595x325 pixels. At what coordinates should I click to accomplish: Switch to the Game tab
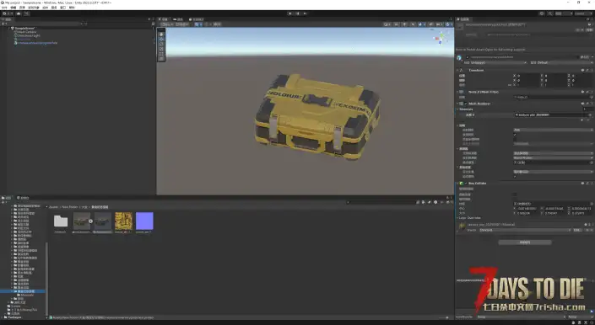click(178, 19)
